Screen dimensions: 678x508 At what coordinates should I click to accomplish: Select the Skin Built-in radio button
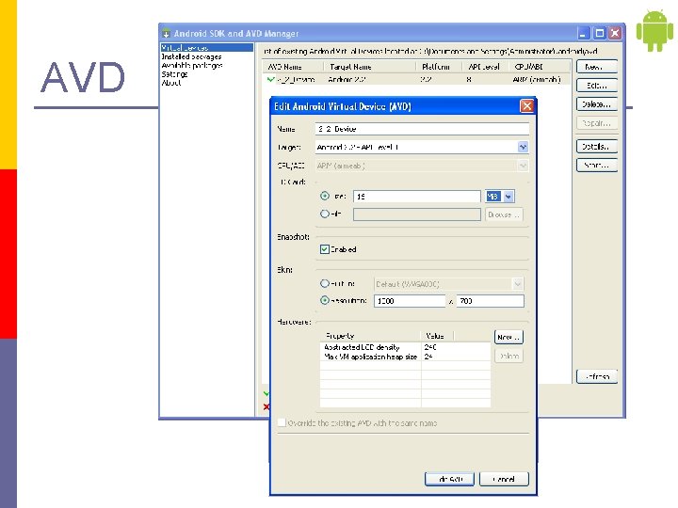(325, 284)
